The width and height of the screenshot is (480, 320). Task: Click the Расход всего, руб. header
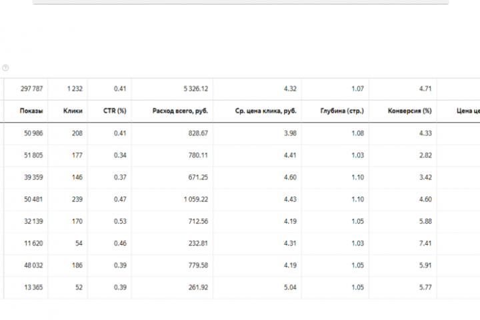click(x=180, y=111)
